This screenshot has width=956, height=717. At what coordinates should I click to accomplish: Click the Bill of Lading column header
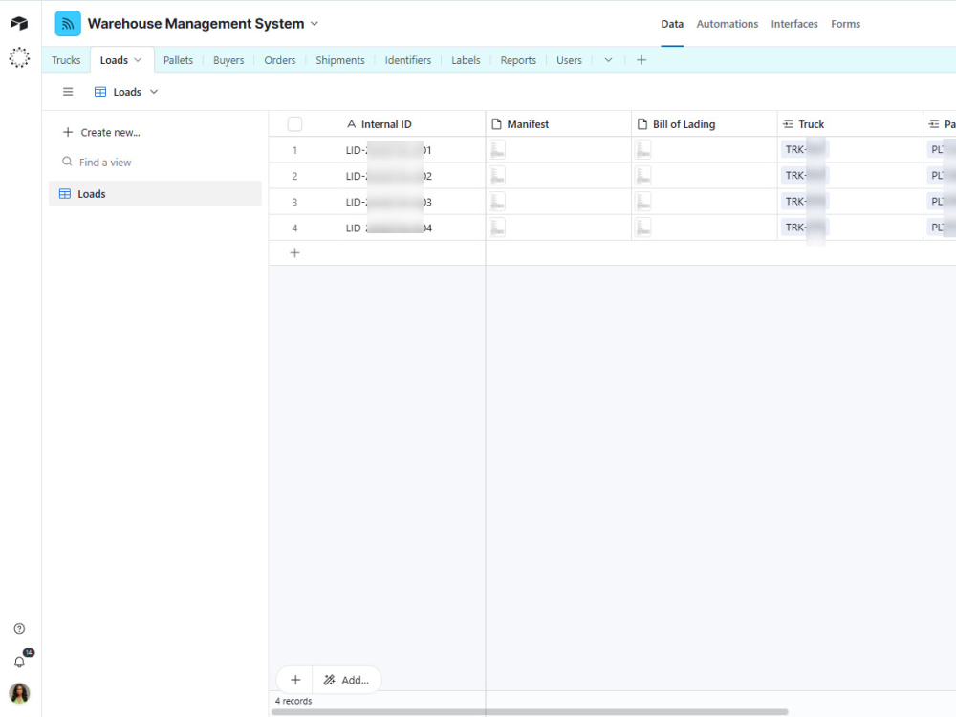(705, 123)
